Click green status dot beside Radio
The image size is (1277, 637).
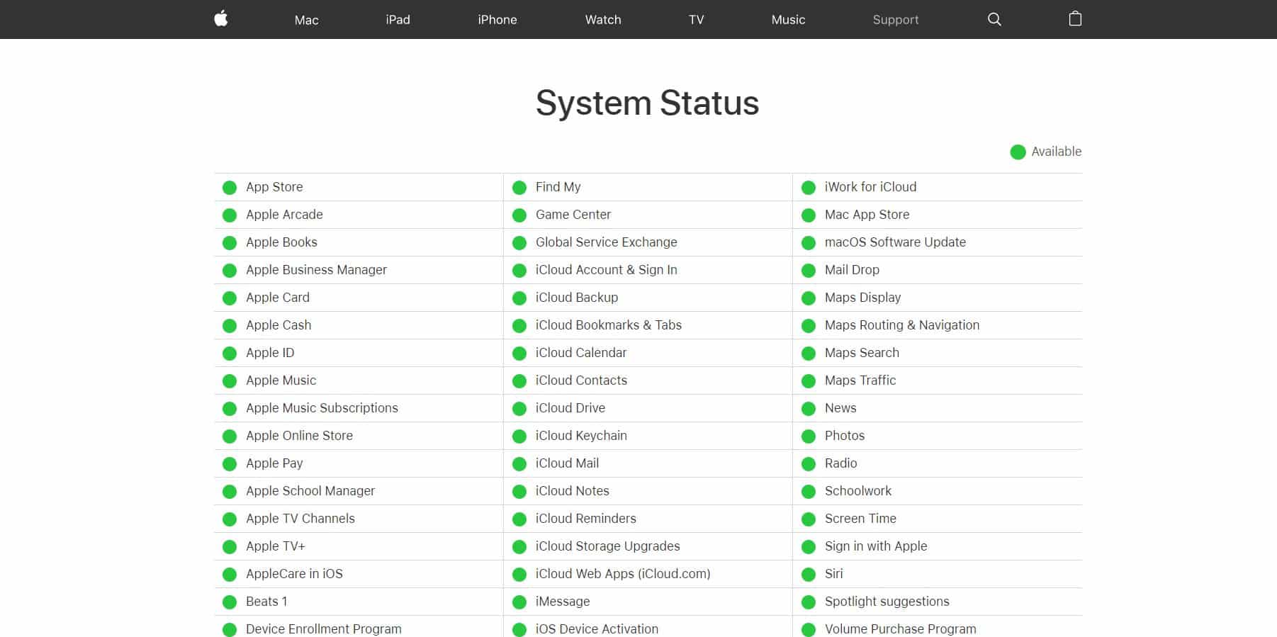tap(809, 464)
